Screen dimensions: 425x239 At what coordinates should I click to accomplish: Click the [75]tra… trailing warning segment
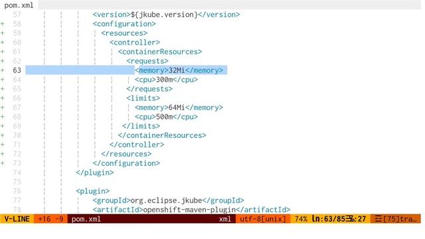(396, 218)
